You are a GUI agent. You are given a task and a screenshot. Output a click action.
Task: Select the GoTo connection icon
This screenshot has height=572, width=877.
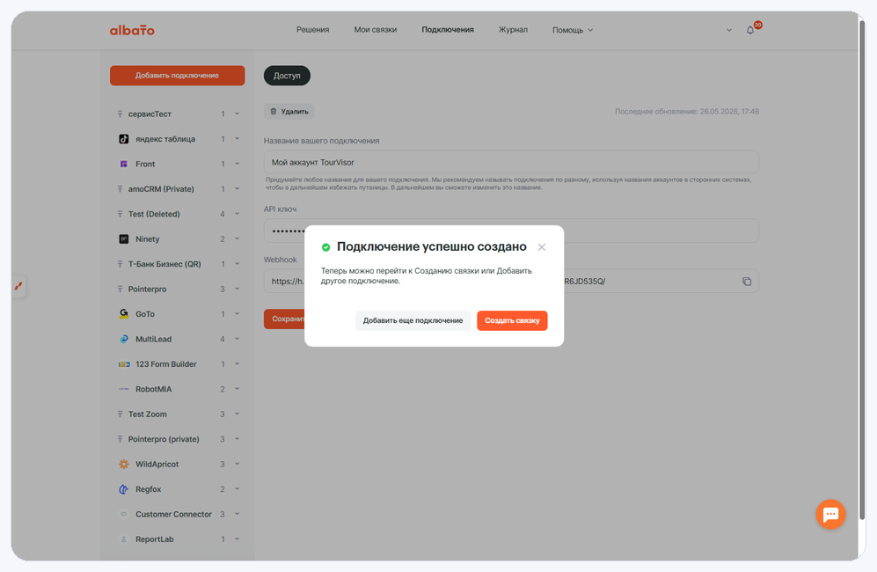pos(124,314)
